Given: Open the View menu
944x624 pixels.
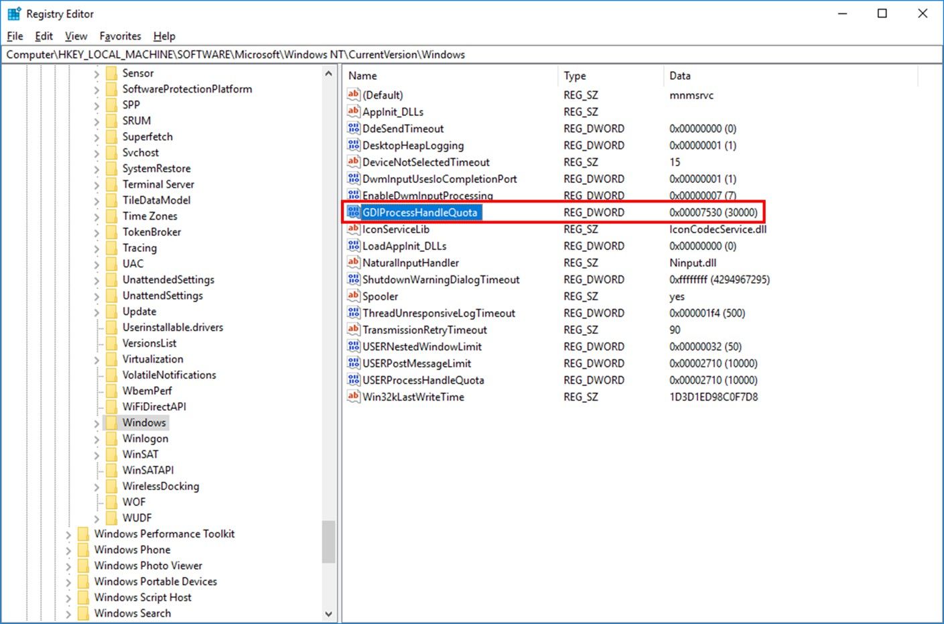Looking at the screenshot, I should pos(76,36).
